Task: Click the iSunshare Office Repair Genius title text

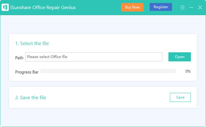Action: (x=43, y=8)
